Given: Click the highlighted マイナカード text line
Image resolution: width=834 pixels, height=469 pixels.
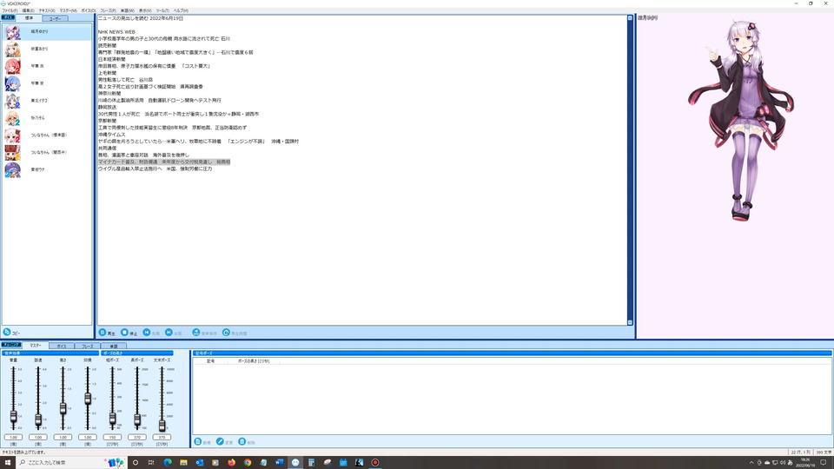Looking at the screenshot, I should pyautogui.click(x=164, y=162).
